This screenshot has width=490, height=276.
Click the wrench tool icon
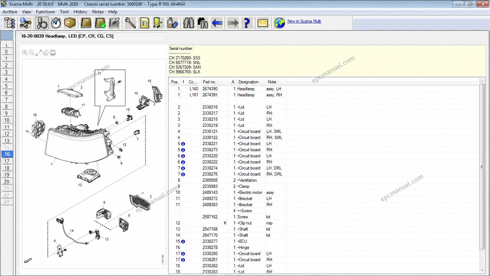(130, 23)
